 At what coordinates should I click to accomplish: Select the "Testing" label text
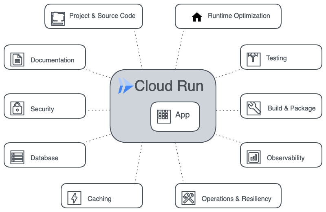[x=277, y=58]
